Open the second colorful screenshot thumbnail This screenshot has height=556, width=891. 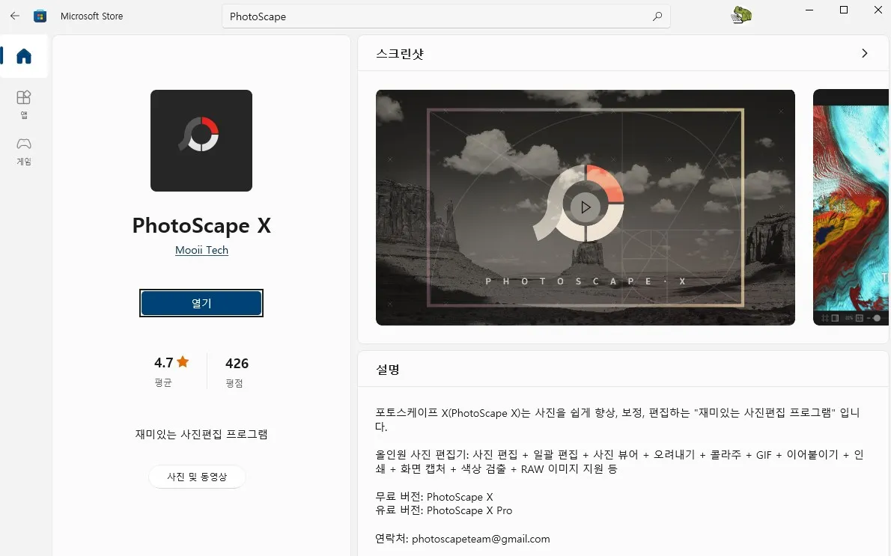[x=851, y=207]
